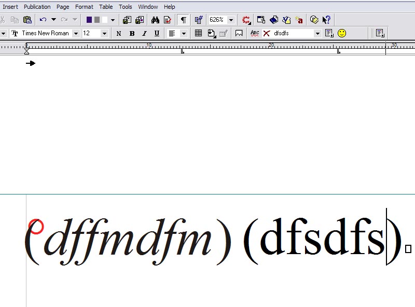Click the second floppy disk picture icon
Screen dimensions: 415x307
pos(140,20)
